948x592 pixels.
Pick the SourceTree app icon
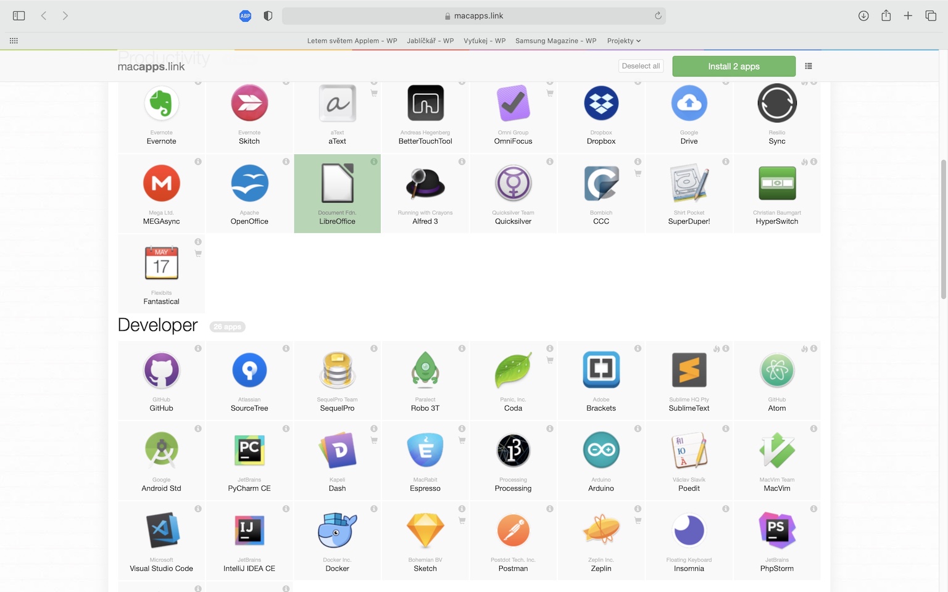tap(249, 370)
